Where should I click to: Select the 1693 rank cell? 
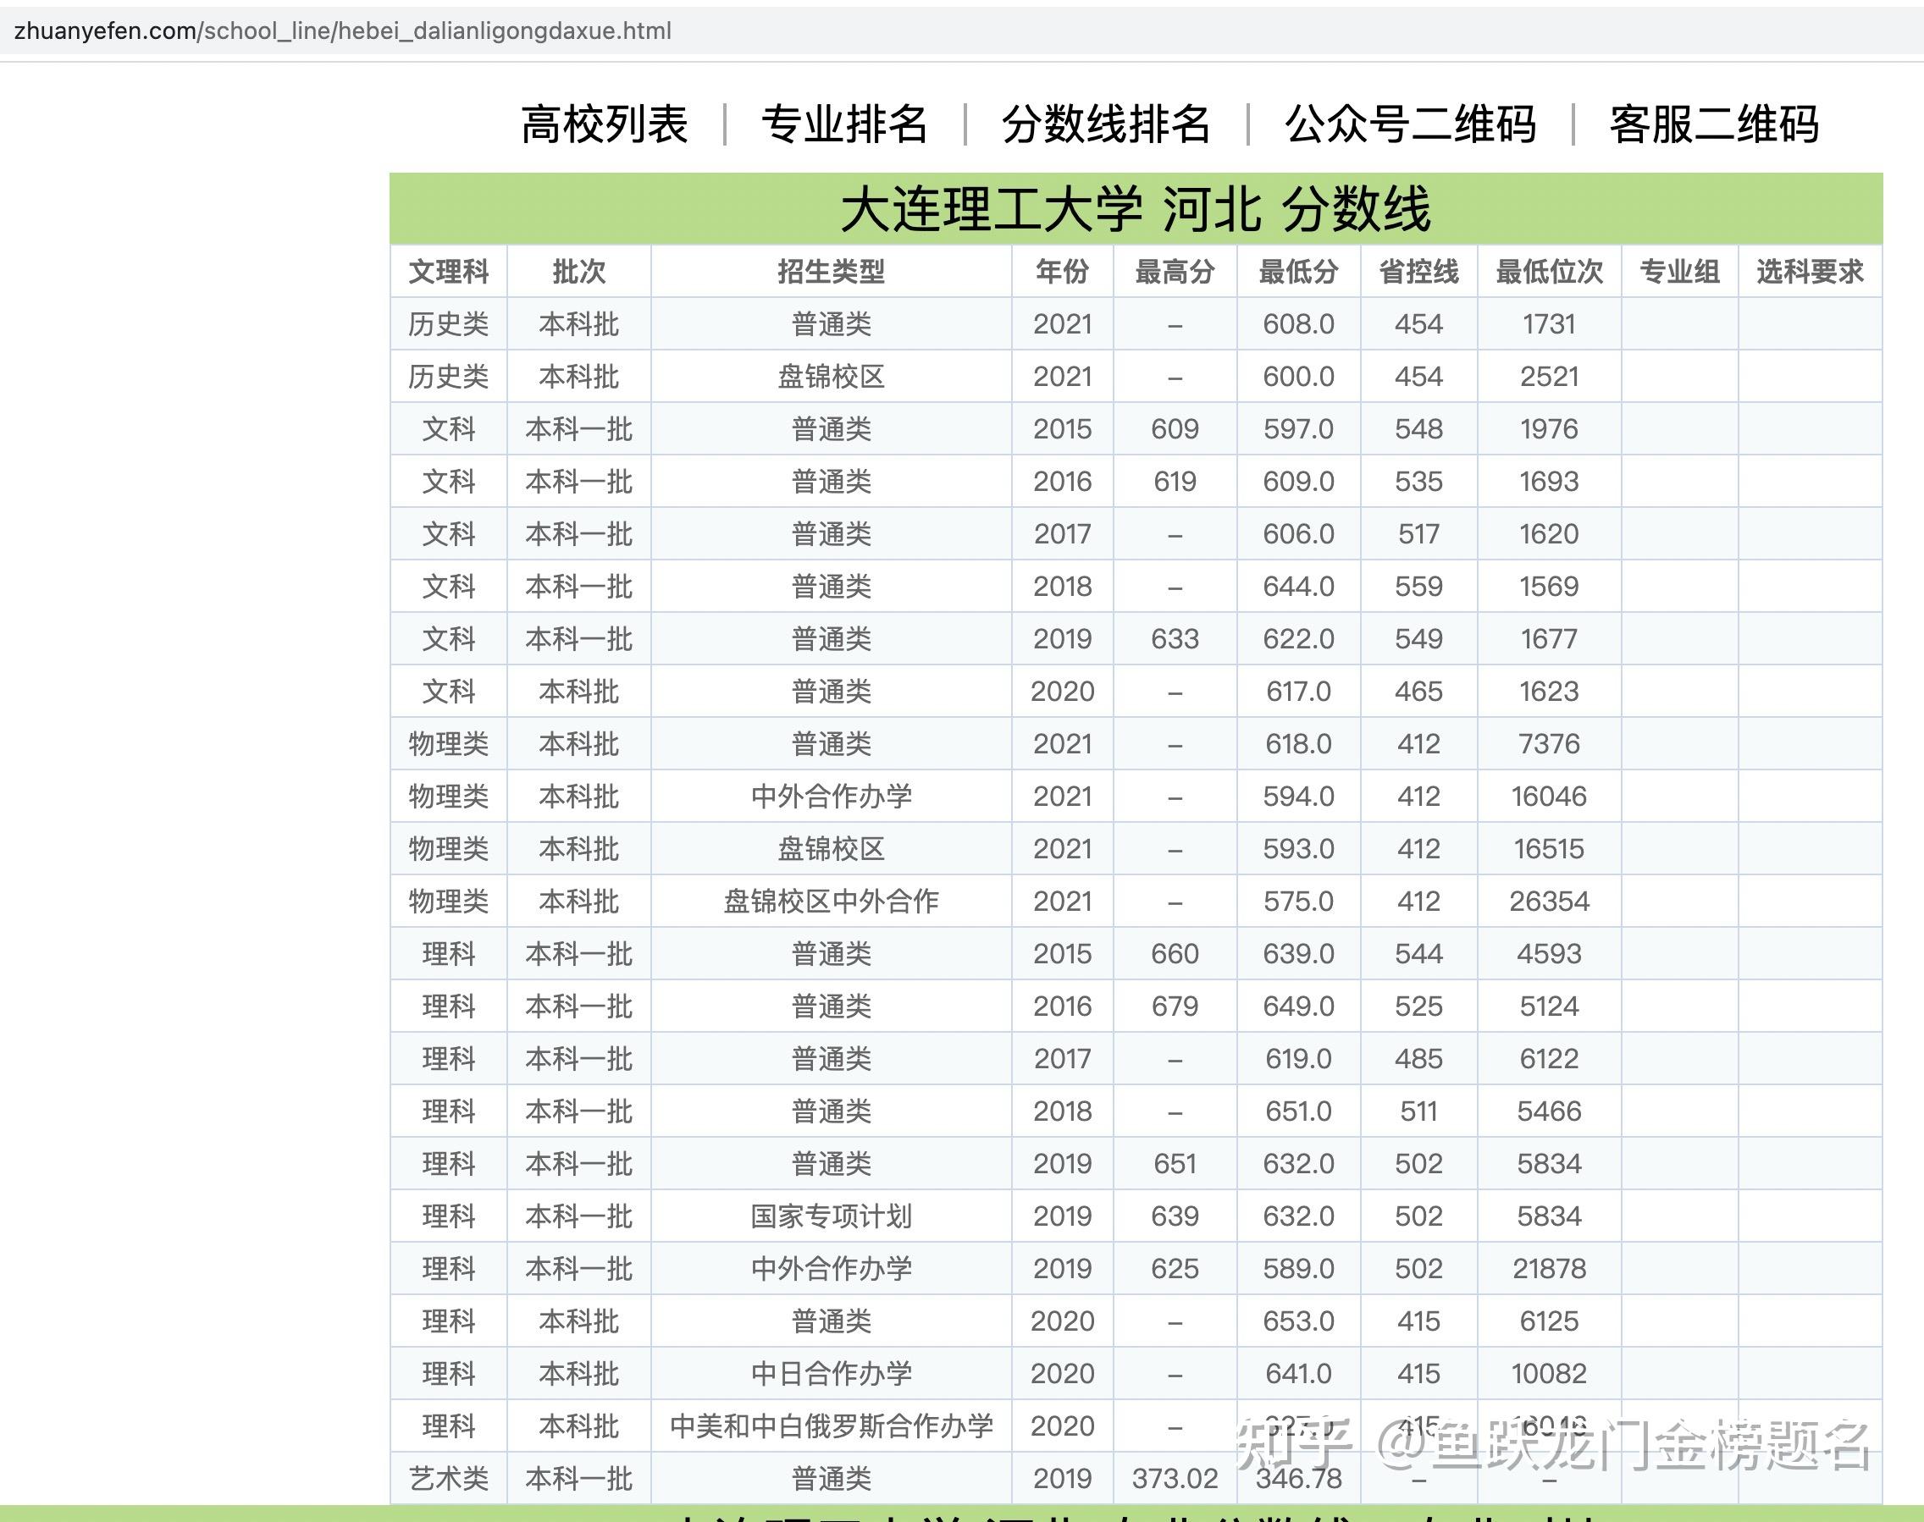(1549, 483)
